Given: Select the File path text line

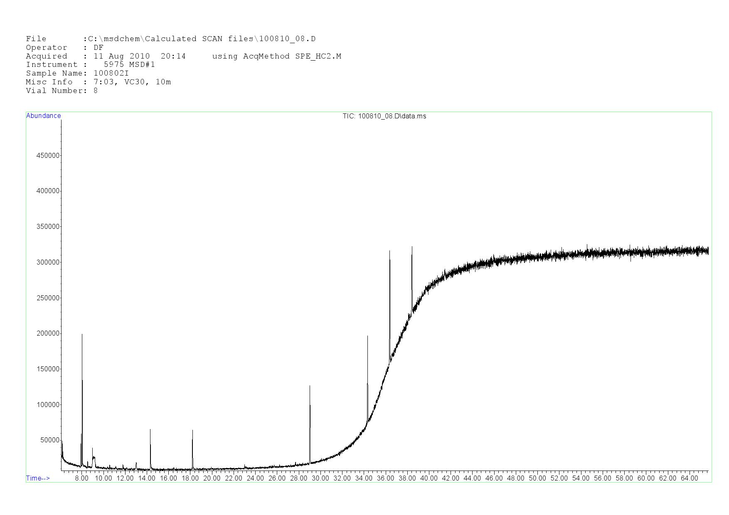Looking at the screenshot, I should coord(170,39).
